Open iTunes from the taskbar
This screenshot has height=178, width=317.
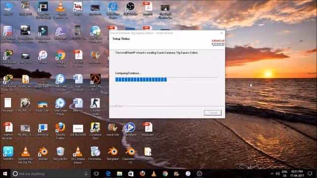click(188, 174)
